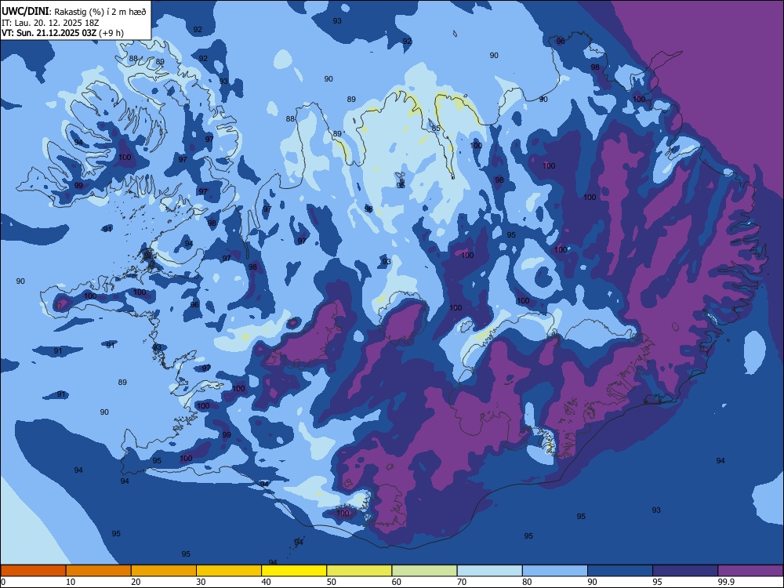
Task: Click the 0–10 dark orange legend swatch
Action: 34,571
